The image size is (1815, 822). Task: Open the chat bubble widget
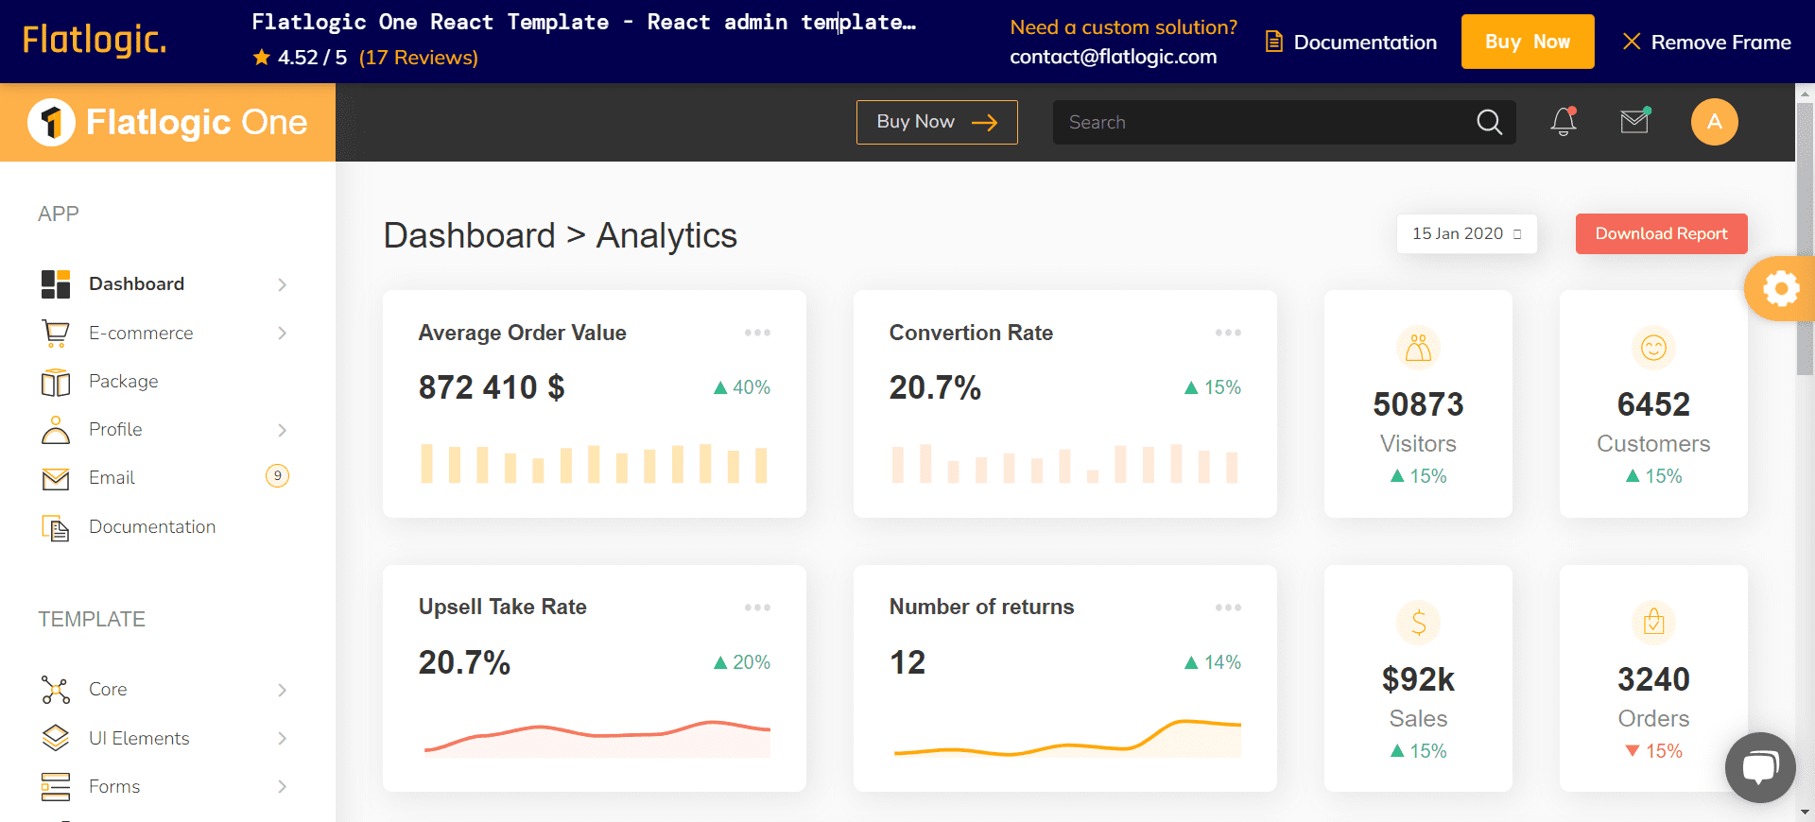[1759, 766]
